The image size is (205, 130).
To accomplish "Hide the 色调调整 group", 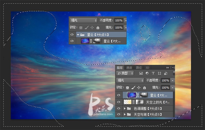I will (119, 108).
